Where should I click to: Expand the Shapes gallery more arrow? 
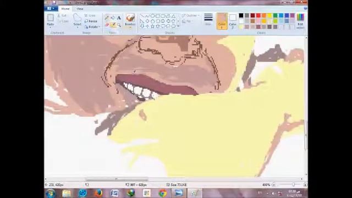(x=178, y=26)
